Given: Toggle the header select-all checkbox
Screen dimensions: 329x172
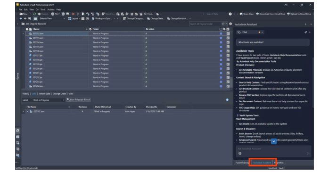Looking at the screenshot, I should pyautogui.click(x=221, y=29).
